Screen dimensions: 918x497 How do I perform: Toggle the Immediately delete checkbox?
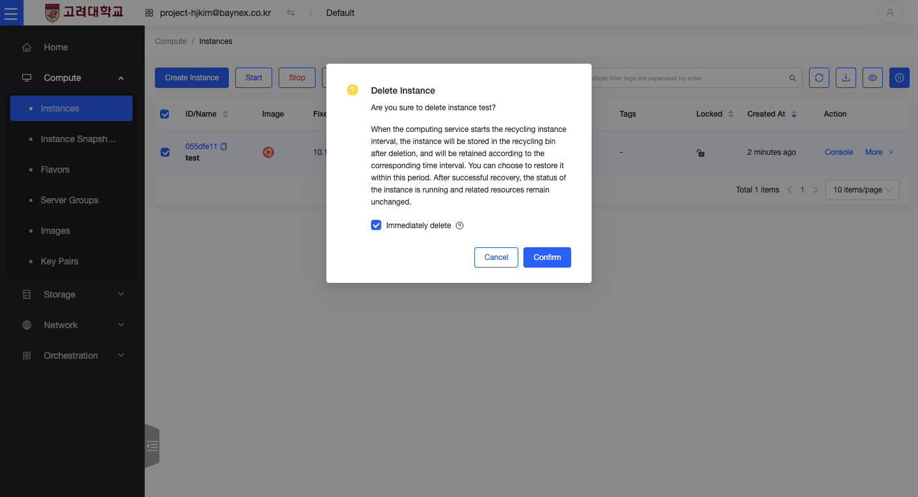click(376, 226)
